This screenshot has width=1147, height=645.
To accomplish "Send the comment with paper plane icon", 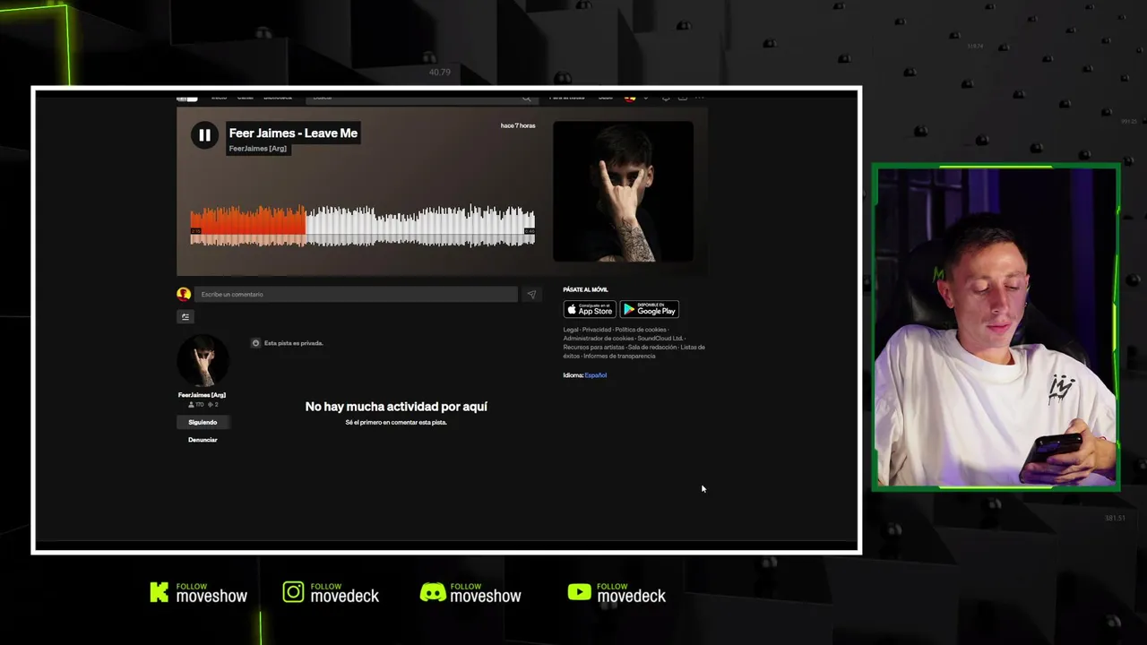I will (x=531, y=294).
